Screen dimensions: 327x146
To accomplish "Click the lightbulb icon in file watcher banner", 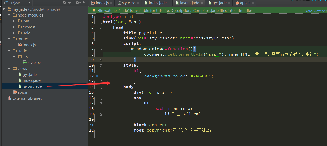I will [94, 11].
